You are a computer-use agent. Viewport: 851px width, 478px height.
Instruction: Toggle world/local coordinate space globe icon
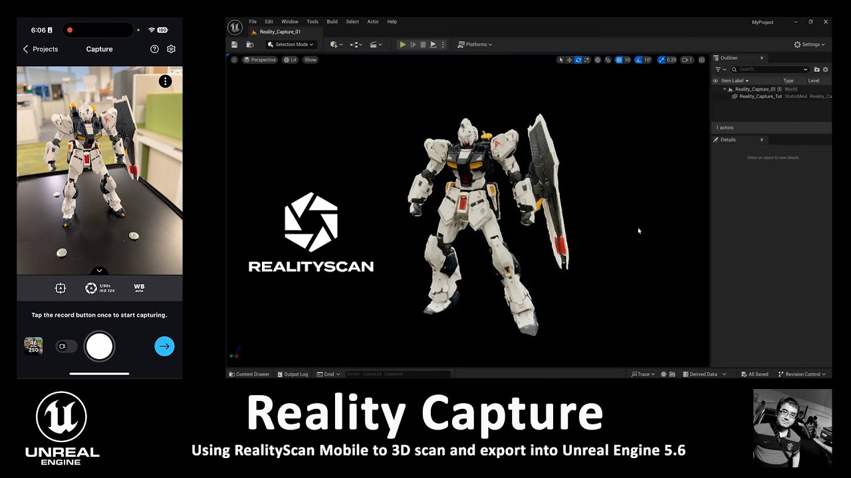[598, 60]
